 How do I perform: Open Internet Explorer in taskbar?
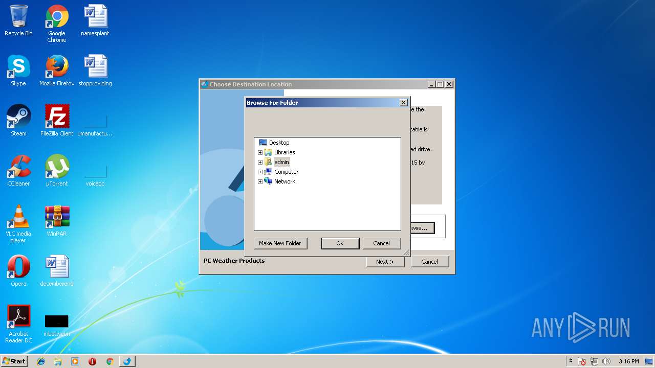[x=41, y=361]
